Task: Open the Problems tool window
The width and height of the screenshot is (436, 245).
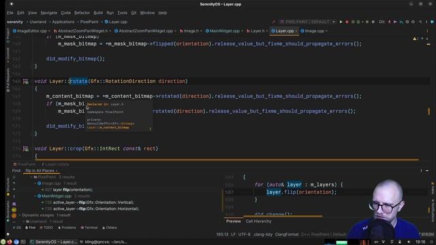Action: 67,228
